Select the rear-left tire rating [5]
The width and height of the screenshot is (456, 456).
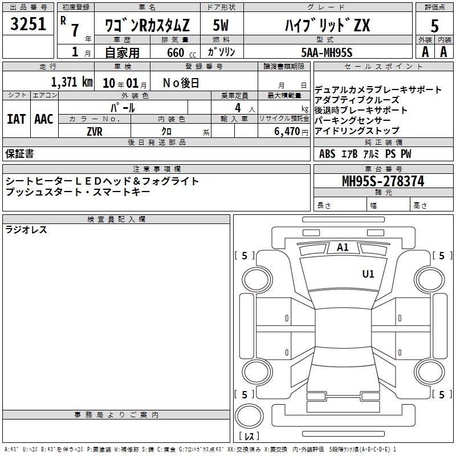[245, 394]
